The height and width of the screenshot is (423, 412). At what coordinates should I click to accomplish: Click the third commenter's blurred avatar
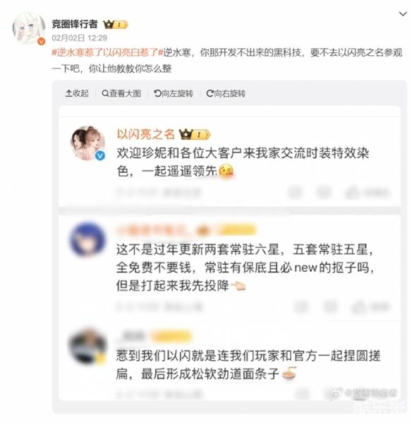87,346
